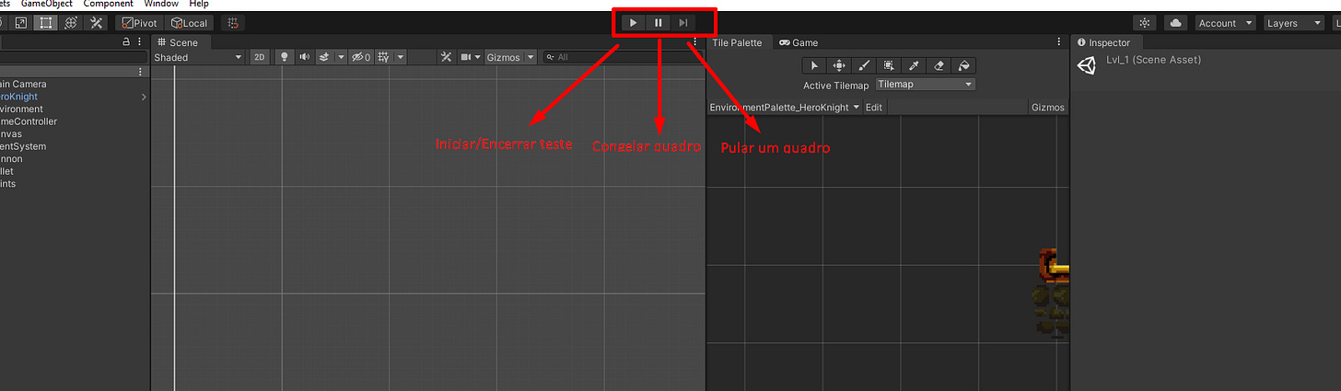The height and width of the screenshot is (391, 1341).
Task: Select Cannon in the Hierarchy
Action: 13,158
